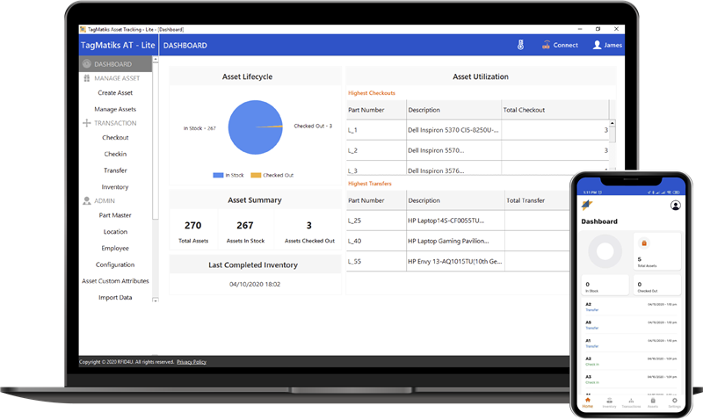Click the temperature sensor icon in header

click(520, 45)
